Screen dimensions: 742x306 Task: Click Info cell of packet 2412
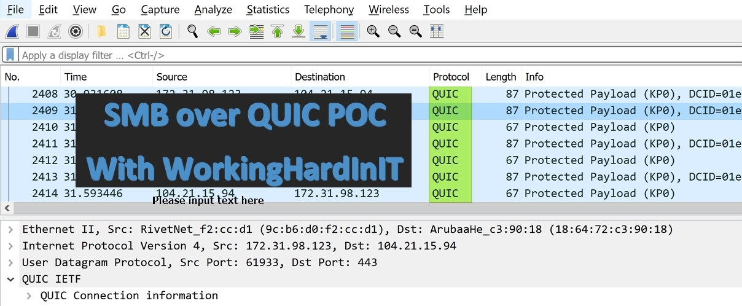pyautogui.click(x=599, y=160)
